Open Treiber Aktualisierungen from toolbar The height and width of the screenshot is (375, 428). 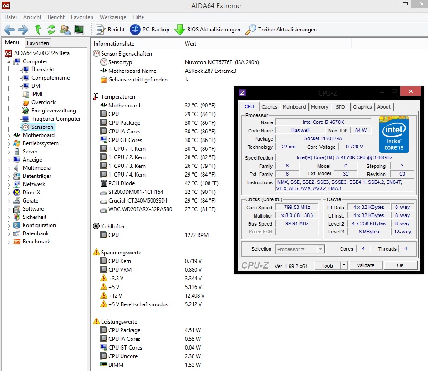pyautogui.click(x=281, y=30)
